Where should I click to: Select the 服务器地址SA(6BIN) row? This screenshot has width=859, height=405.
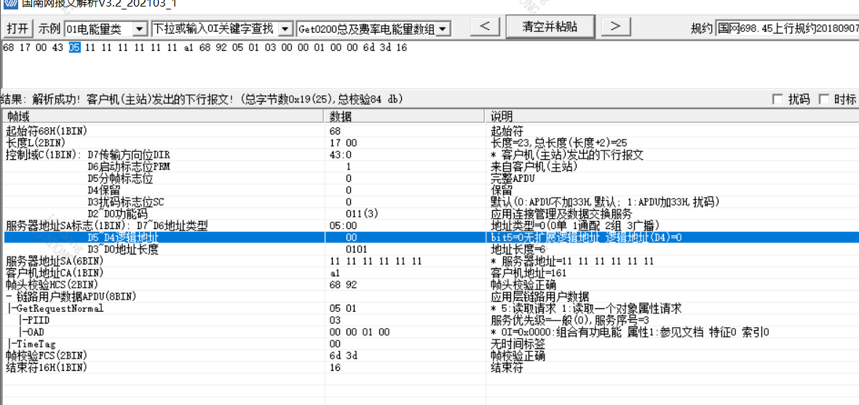pos(429,261)
